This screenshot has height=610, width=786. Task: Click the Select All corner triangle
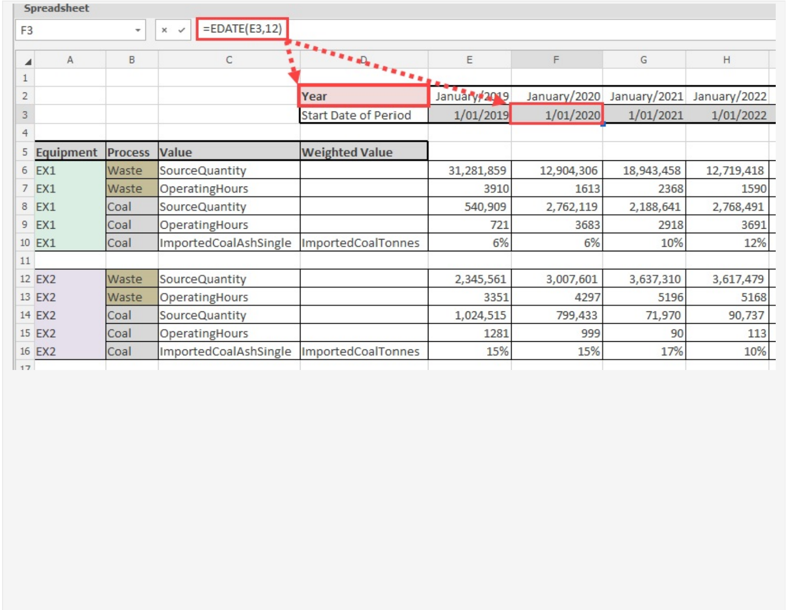[27, 61]
